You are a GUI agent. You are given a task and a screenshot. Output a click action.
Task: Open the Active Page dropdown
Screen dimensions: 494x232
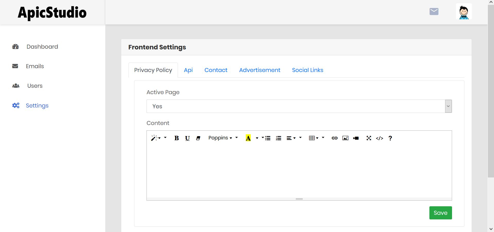pyautogui.click(x=299, y=106)
